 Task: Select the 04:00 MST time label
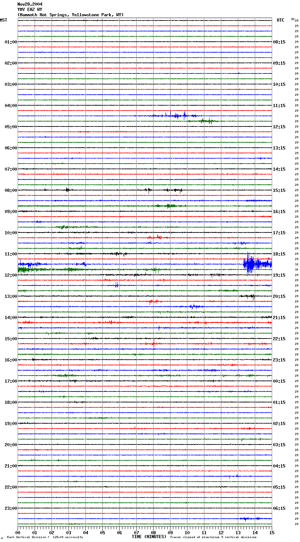(11, 106)
